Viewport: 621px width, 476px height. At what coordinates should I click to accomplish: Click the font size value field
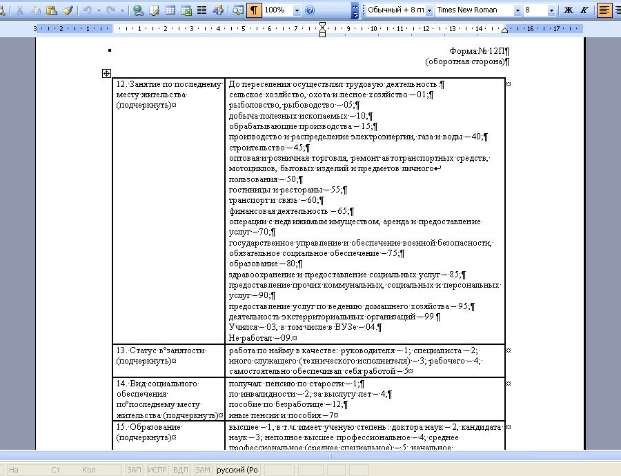point(535,10)
